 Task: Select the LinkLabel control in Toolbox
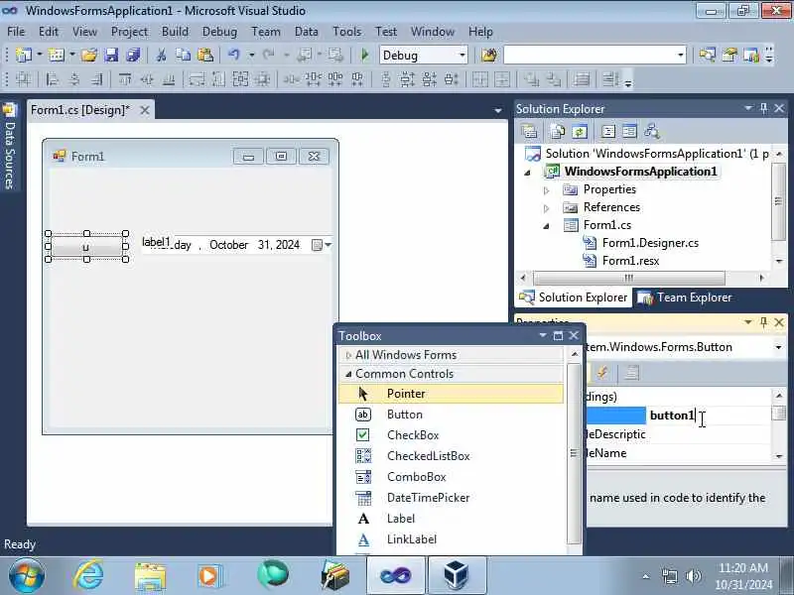click(451, 539)
